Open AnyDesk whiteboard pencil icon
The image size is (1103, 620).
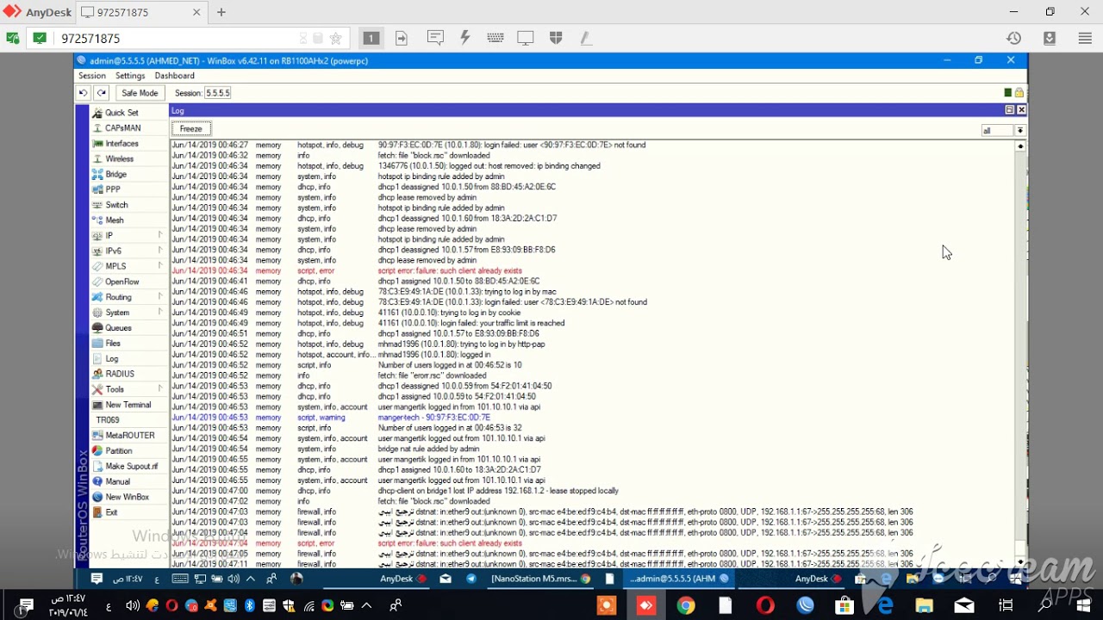[x=585, y=38]
